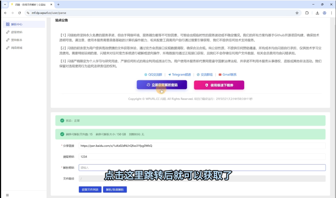Click the Telegram paper-plane icon
The width and height of the screenshot is (336, 198).
(169, 74)
